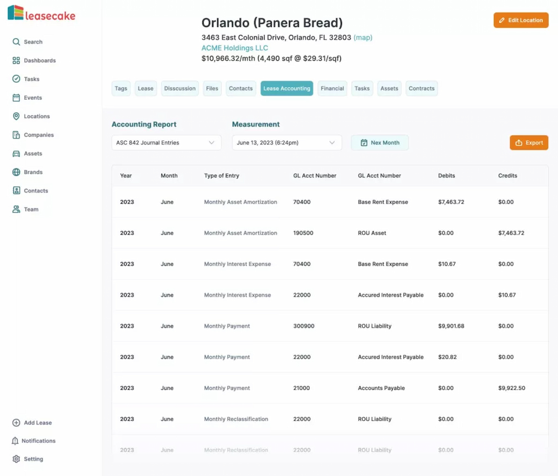Viewport: 558px width, 476px height.
Task: Open the Contacts sidebar icon
Action: [16, 190]
